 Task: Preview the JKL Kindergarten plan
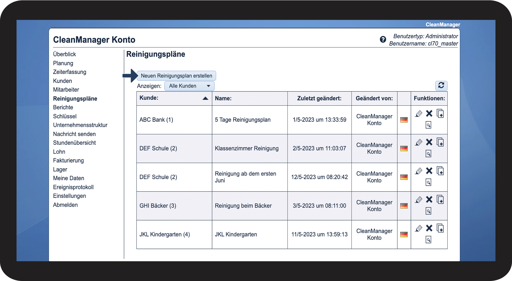[428, 240]
